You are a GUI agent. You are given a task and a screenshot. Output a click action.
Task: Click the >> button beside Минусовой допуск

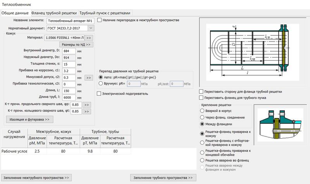pyautogui.click(x=89, y=78)
